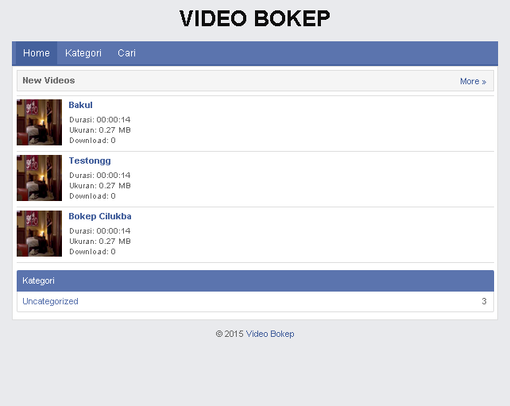Click the Durasi text under Bakul
The image size is (510, 406).
click(x=100, y=120)
